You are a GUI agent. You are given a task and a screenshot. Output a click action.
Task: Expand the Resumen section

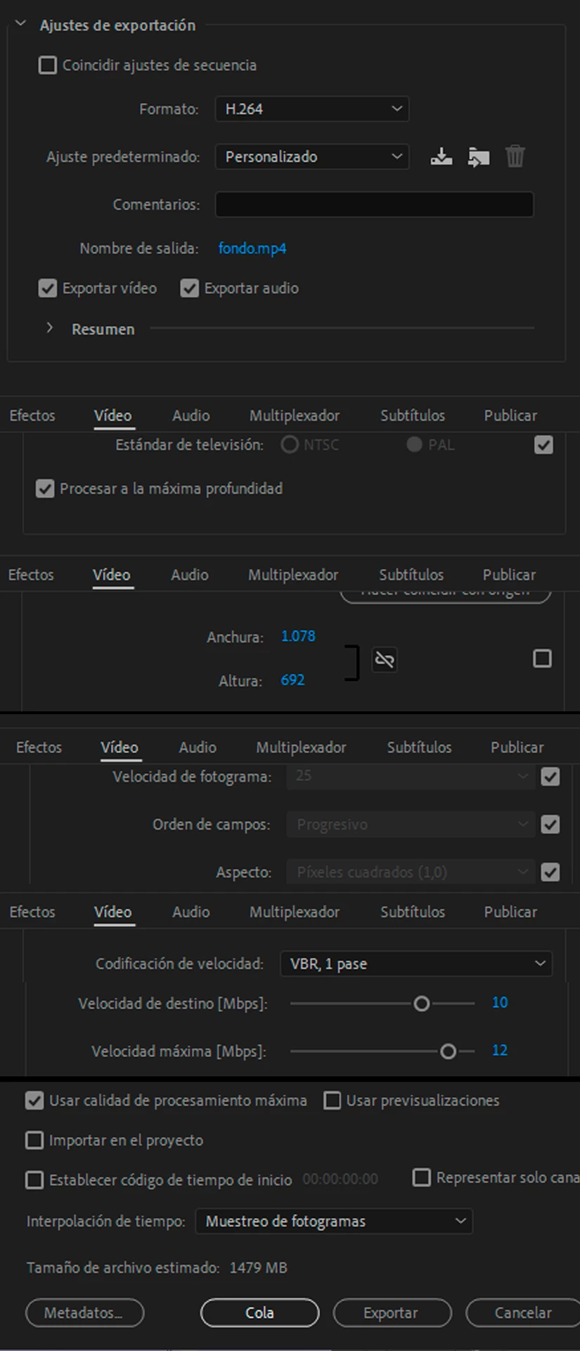49,328
